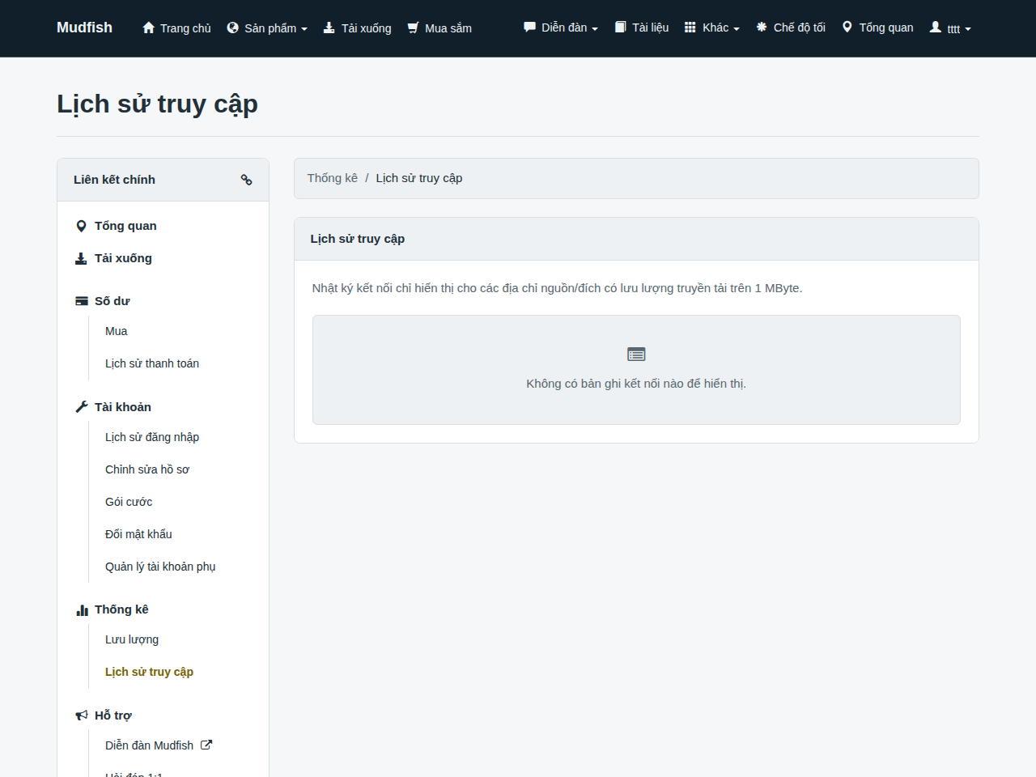Screen dimensions: 1036x777
Task: Select Đổi mật khẩu in the sidebar
Action: 138,534
